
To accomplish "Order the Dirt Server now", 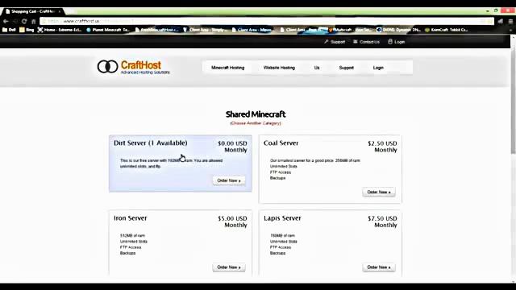I will pos(229,180).
